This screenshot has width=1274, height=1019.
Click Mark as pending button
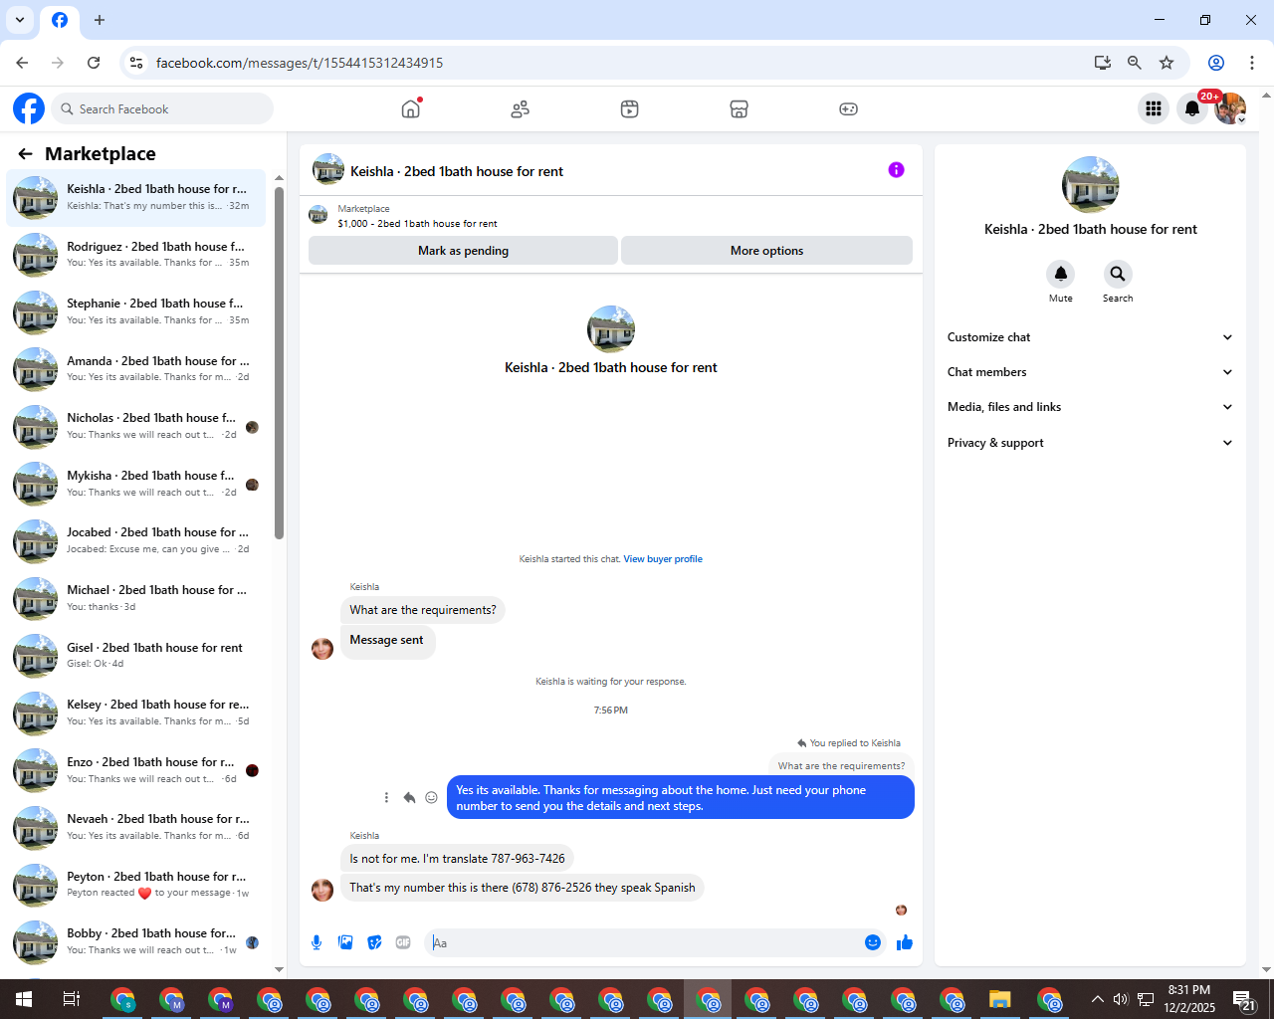(x=463, y=251)
